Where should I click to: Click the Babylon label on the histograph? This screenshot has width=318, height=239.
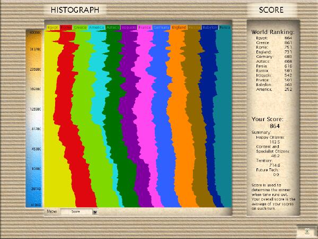pos(209,27)
